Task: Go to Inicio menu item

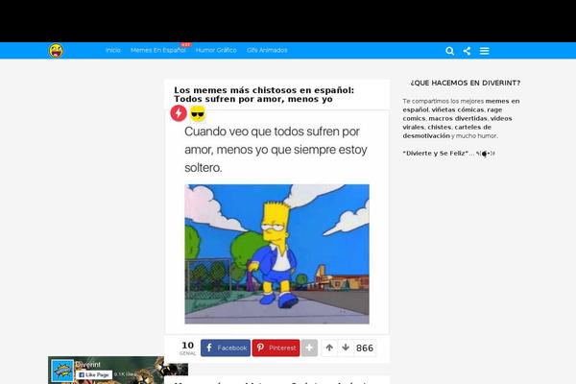Action: 112,50
